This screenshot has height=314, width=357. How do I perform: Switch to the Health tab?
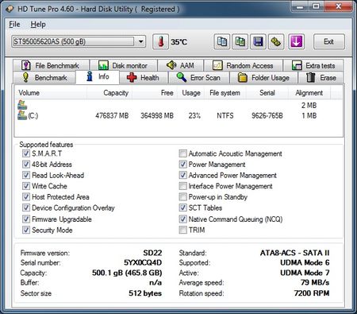click(x=144, y=77)
